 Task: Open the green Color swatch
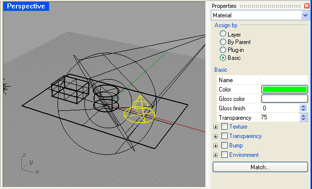coord(285,90)
